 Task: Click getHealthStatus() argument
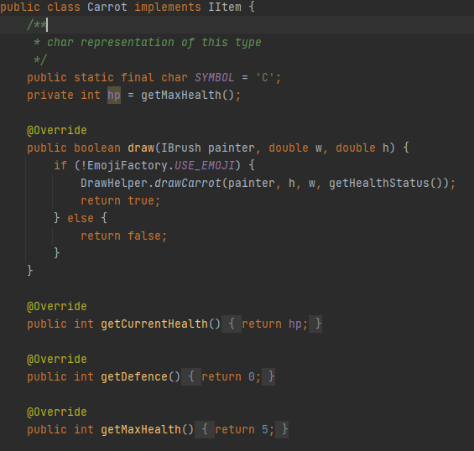385,183
